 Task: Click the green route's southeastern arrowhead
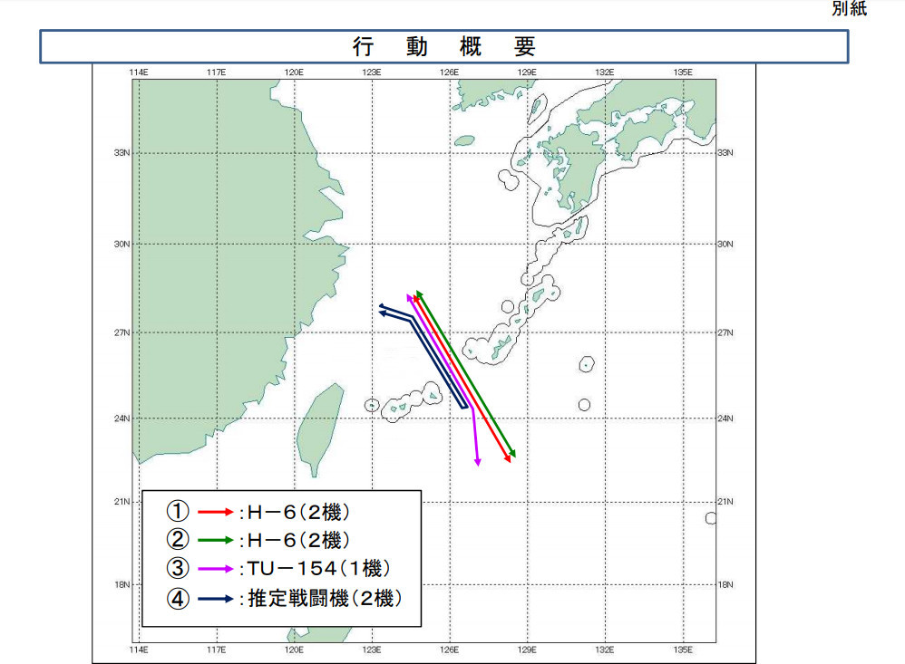(512, 454)
